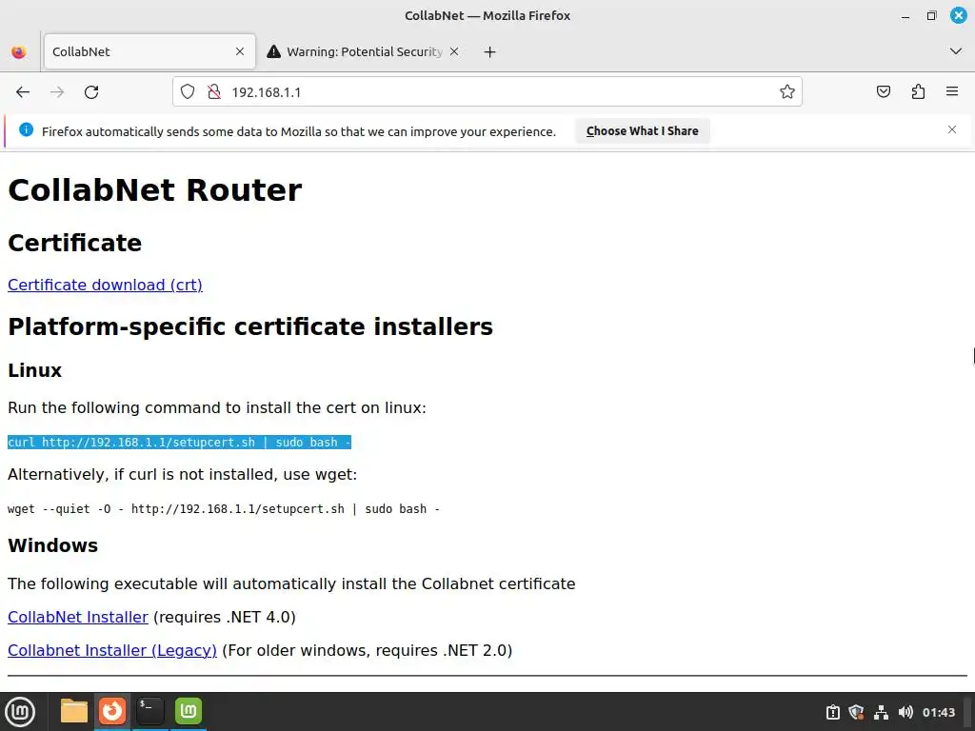Screen dimensions: 975x731
Task: Click the green Mint app taskbar icon
Action: (x=189, y=711)
